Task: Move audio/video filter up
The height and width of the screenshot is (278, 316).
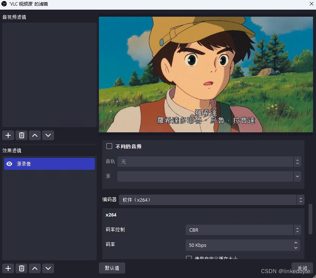Action: tap(35, 135)
